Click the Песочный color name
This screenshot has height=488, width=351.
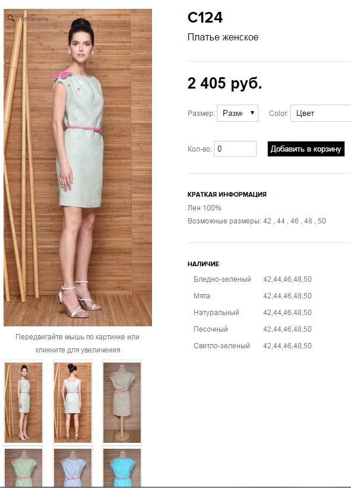coord(210,329)
